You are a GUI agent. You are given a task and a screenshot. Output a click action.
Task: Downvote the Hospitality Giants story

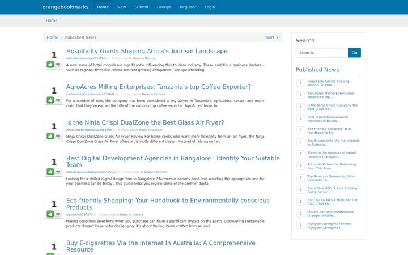(x=58, y=64)
